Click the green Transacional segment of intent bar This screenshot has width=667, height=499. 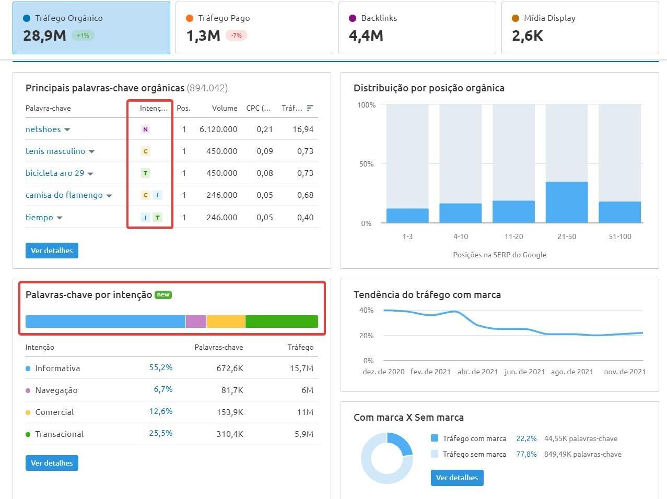click(282, 322)
